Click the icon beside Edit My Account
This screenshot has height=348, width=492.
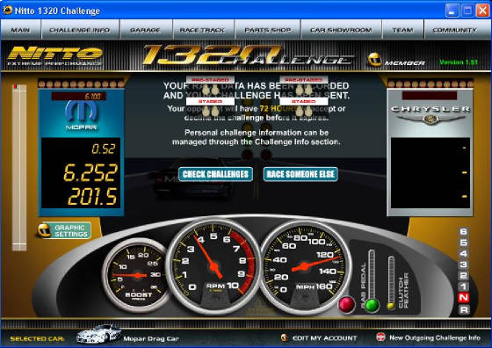click(285, 337)
